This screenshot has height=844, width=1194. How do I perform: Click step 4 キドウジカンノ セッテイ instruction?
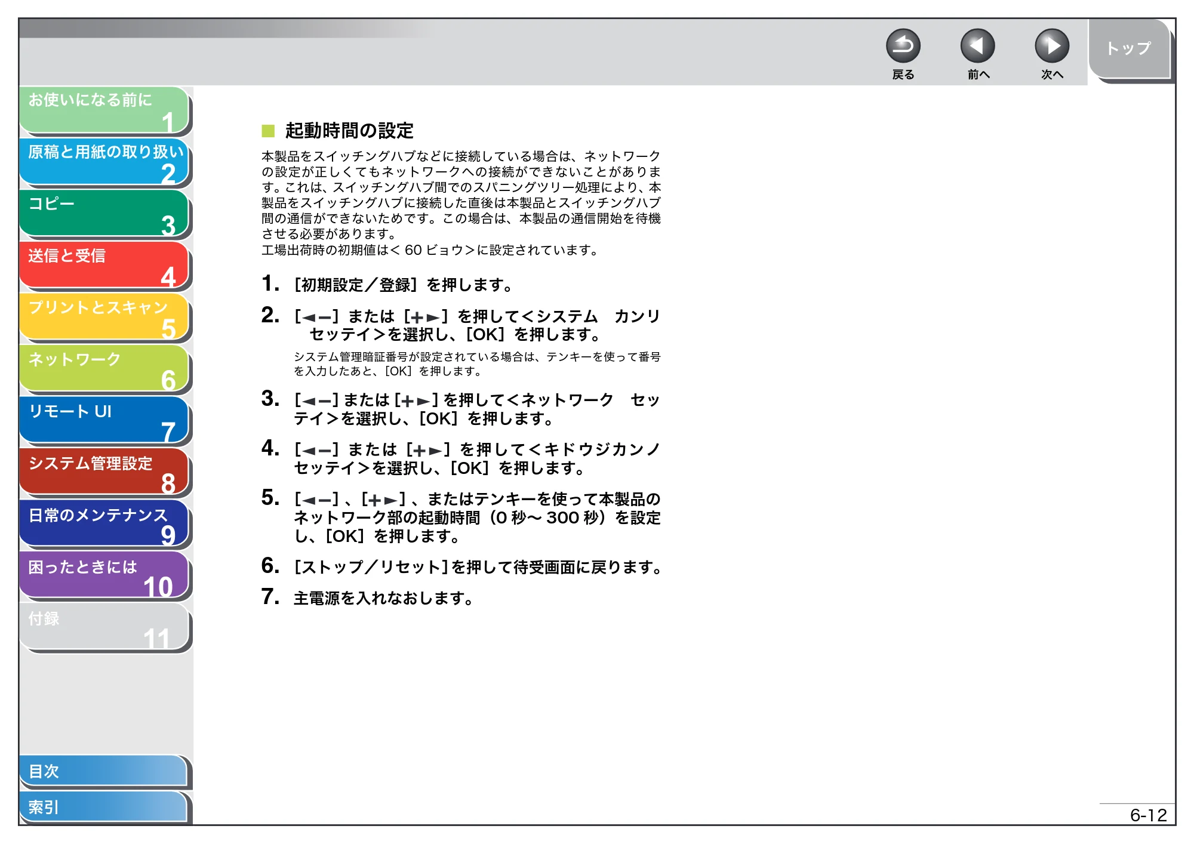pos(477,458)
